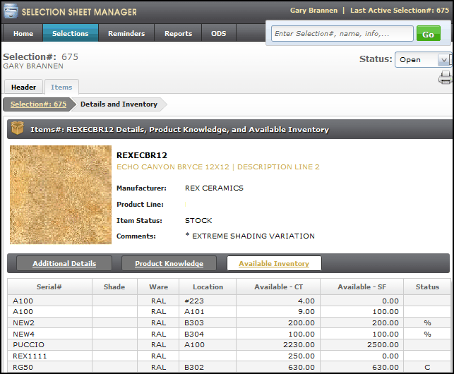Screen dimensions: 454x374
Task: Switch to the Items tab
Action: (61, 88)
